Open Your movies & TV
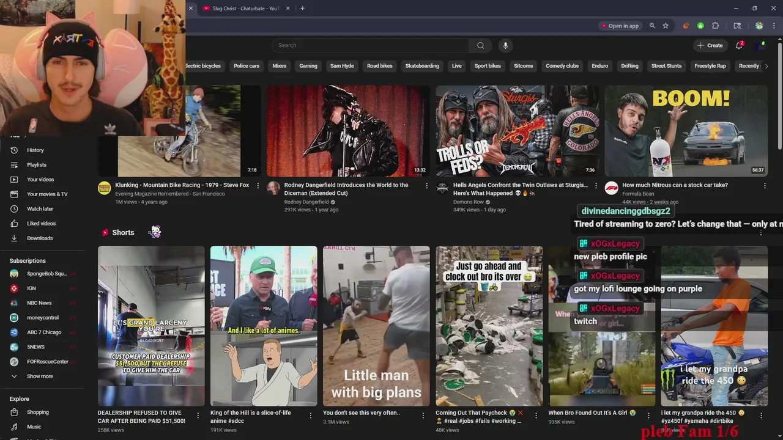 (x=47, y=194)
